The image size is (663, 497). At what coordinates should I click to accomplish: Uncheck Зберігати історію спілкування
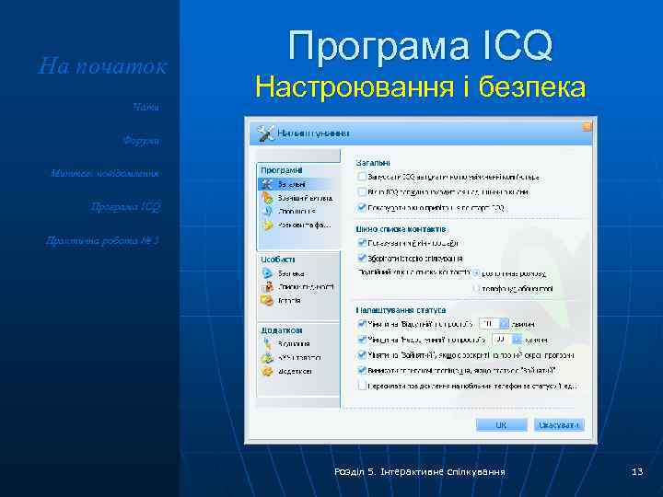tap(362, 258)
